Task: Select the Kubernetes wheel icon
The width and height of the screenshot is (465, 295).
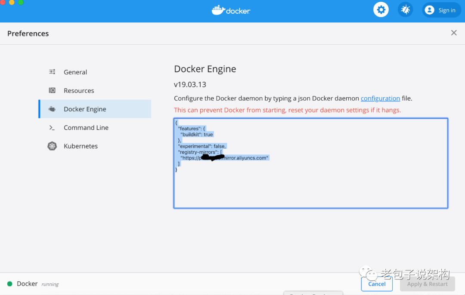Action: [x=52, y=146]
